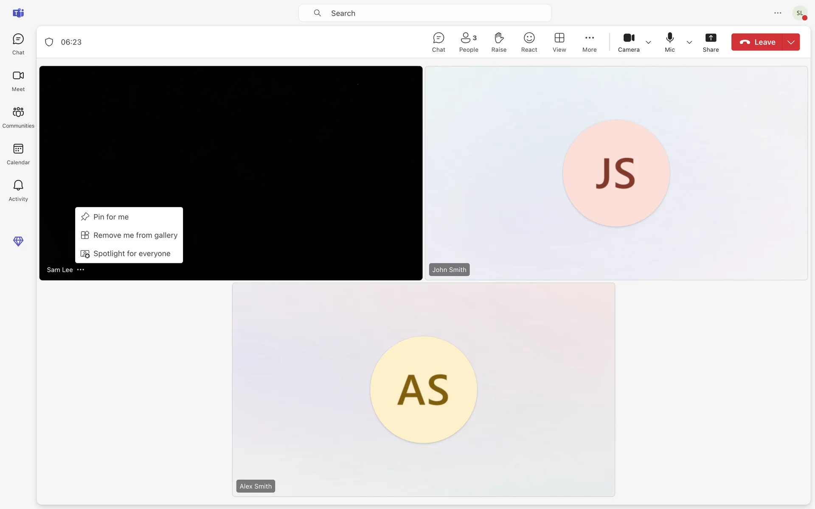815x509 pixels.
Task: Toggle the Camera on or off
Action: click(629, 42)
